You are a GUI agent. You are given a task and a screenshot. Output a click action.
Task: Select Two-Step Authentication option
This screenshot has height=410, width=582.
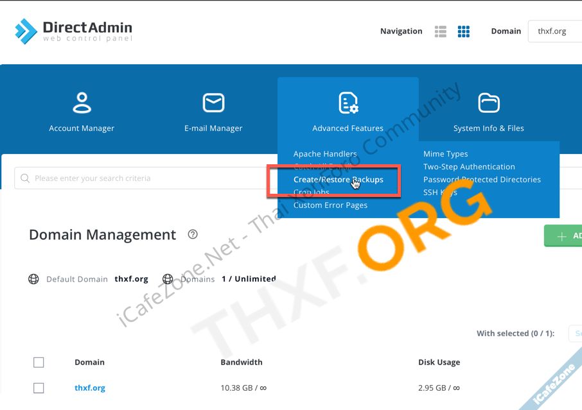tap(469, 167)
